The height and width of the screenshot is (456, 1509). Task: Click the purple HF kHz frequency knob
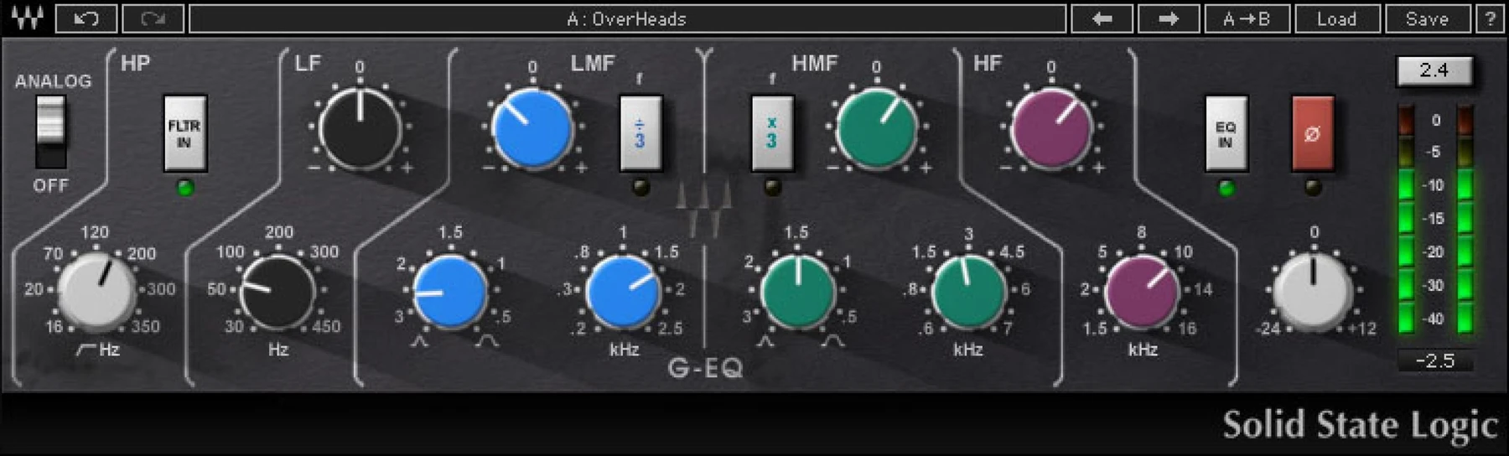coord(1142,291)
